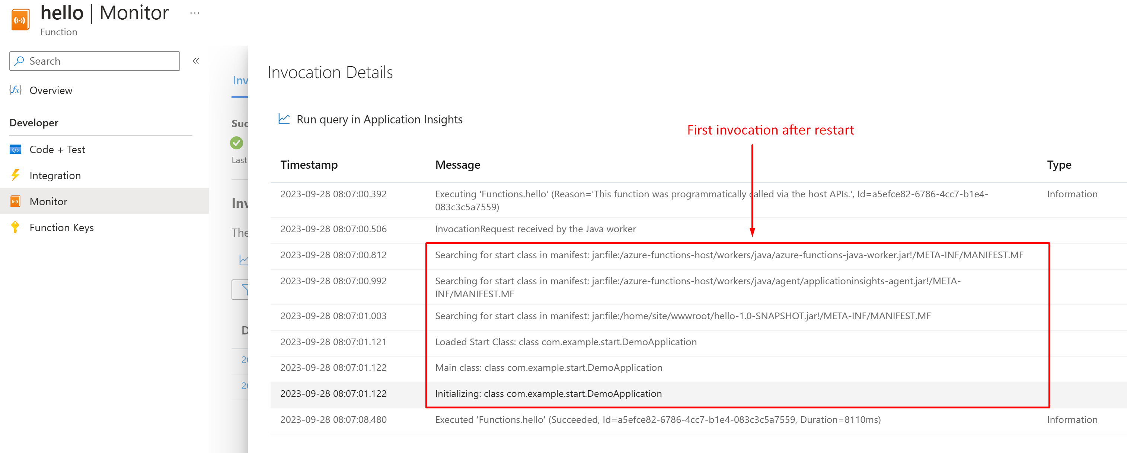Open the Code + Test section

point(57,149)
